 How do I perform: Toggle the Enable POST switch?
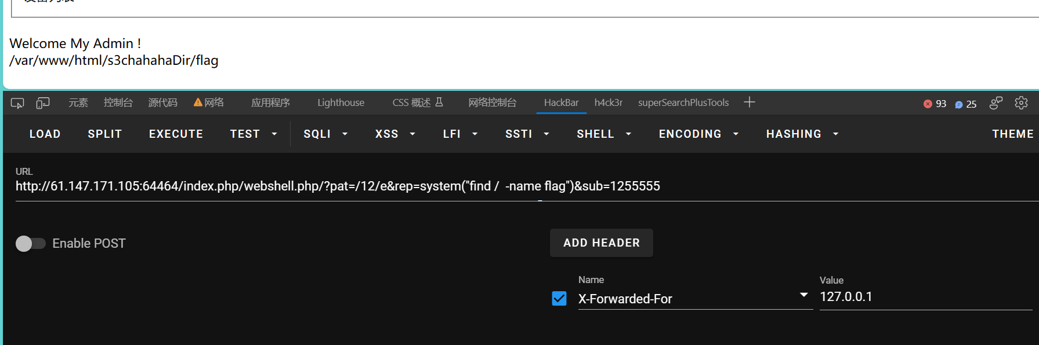pyautogui.click(x=30, y=244)
